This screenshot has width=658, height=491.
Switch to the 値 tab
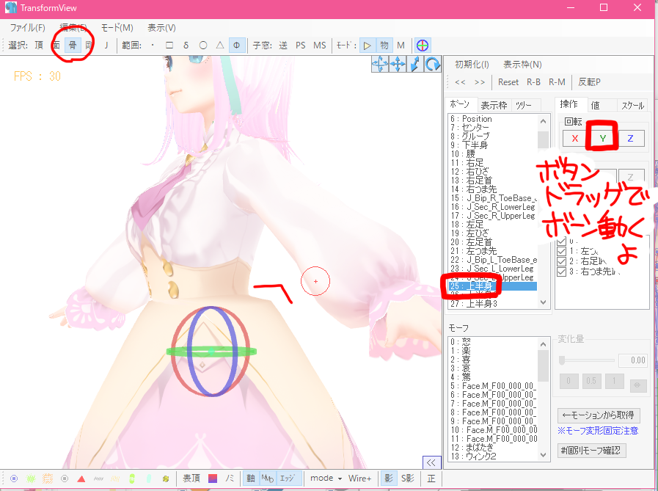(595, 105)
